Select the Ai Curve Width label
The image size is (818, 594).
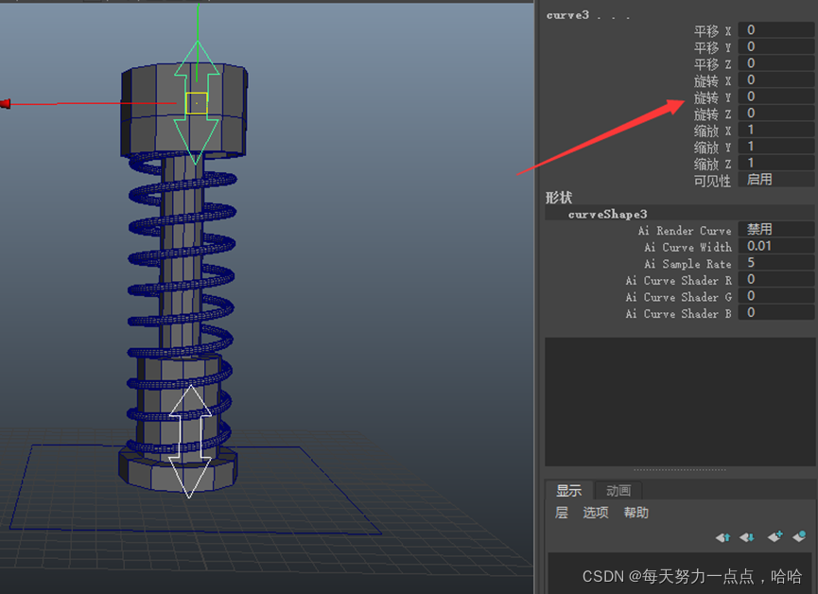pos(687,248)
